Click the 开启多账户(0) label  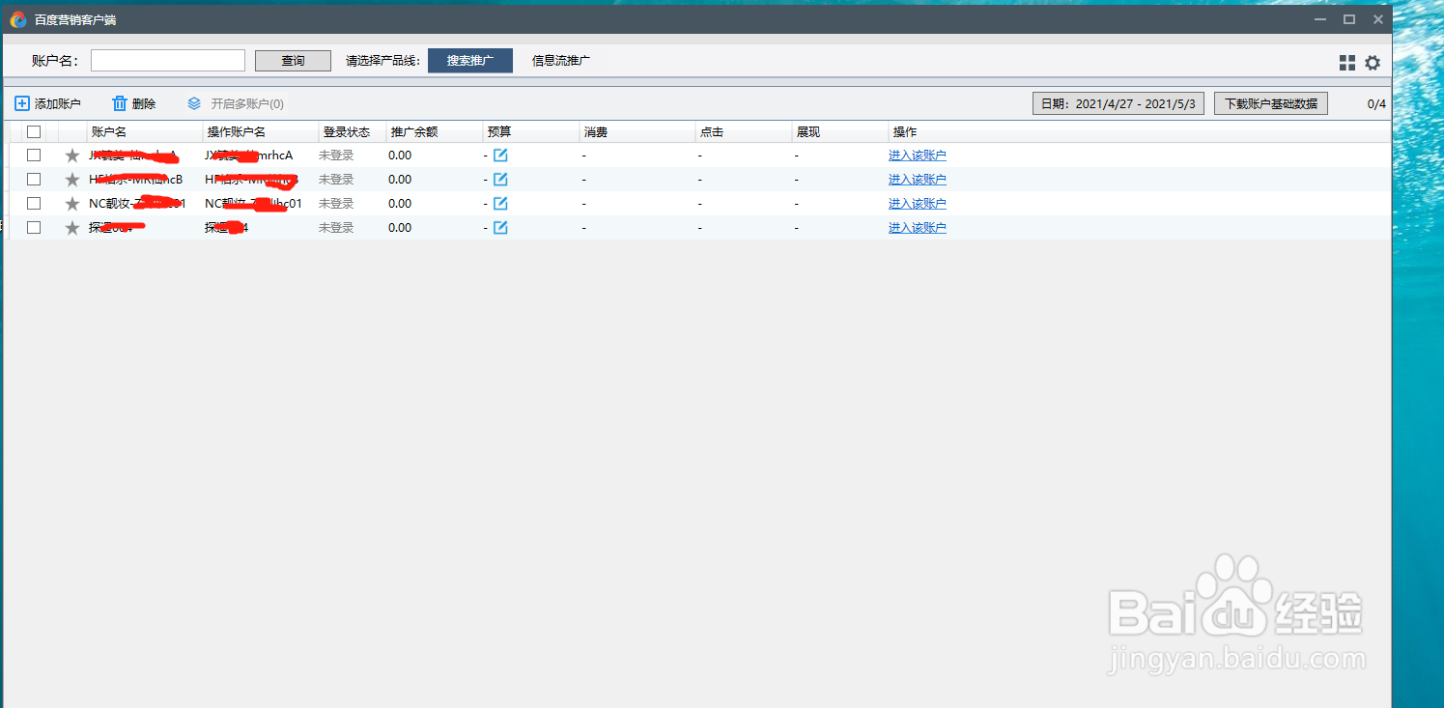[247, 103]
